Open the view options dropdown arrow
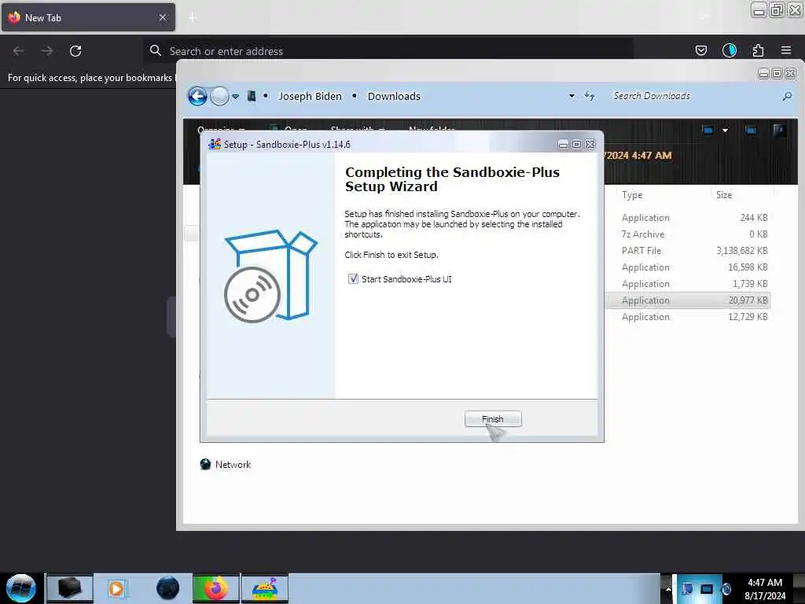Screen dimensions: 805x604 click(725, 131)
